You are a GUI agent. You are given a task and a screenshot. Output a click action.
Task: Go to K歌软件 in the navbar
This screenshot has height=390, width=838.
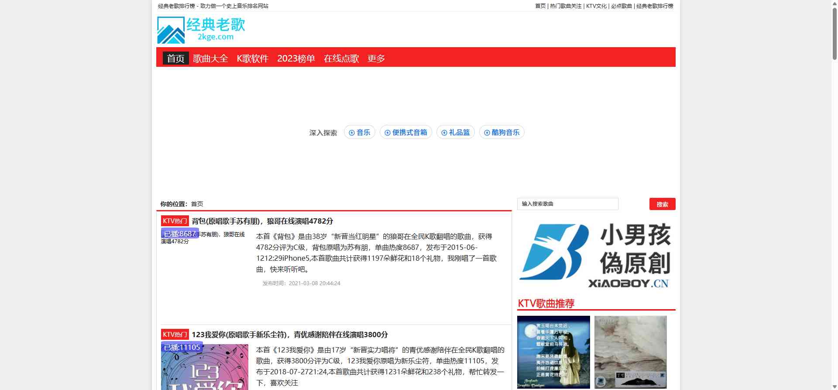click(252, 59)
